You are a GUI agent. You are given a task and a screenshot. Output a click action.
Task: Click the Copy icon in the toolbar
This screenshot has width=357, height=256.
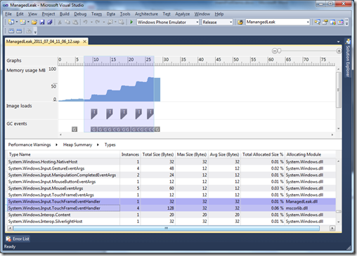(67, 22)
